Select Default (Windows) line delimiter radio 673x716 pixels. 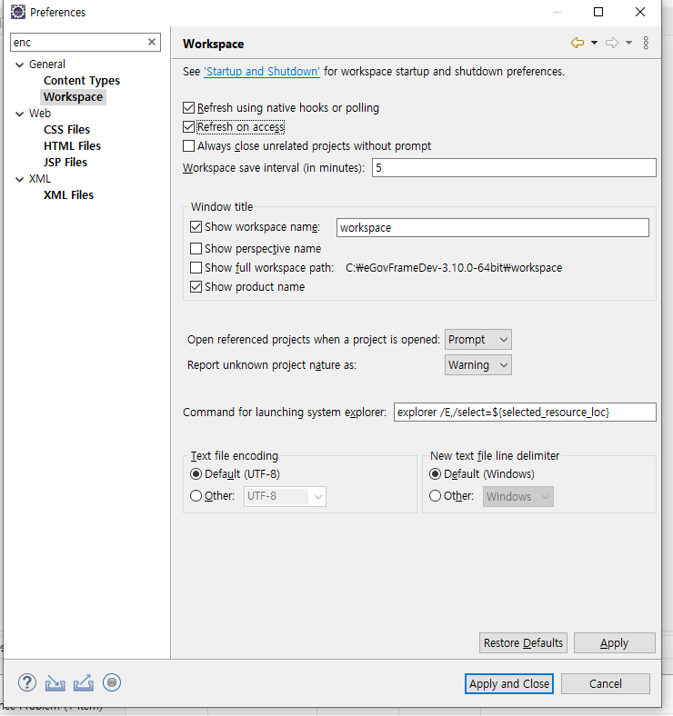point(436,474)
